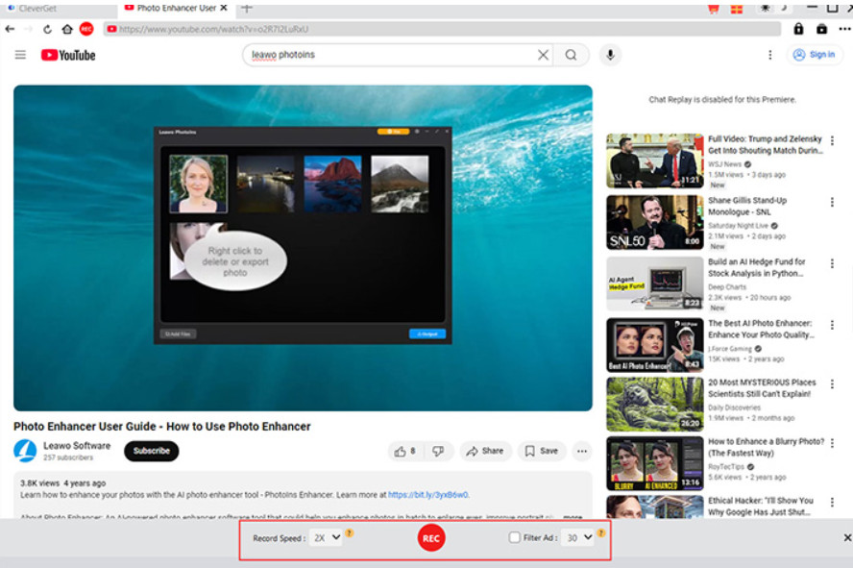The height and width of the screenshot is (568, 853).
Task: Click the 'Ethical Hacker' video title
Action: 761,506
